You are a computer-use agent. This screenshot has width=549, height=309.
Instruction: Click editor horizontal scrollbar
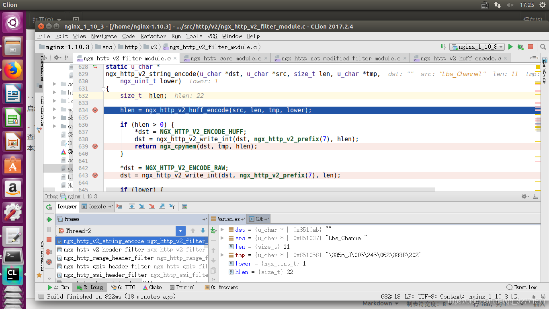[270, 189]
